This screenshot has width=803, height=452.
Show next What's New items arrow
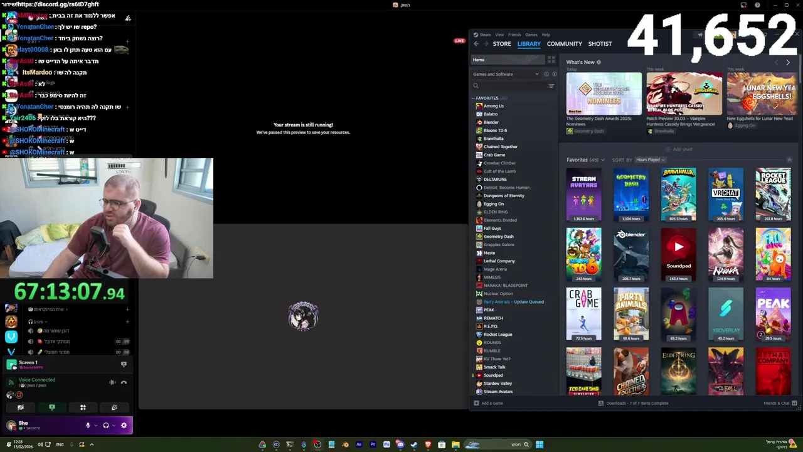click(788, 62)
